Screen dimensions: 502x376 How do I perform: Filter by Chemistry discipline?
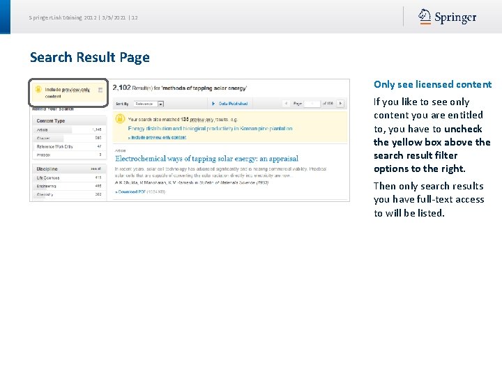click(x=69, y=194)
